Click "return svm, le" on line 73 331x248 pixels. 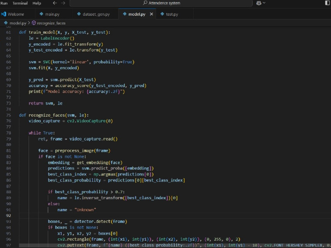45,103
